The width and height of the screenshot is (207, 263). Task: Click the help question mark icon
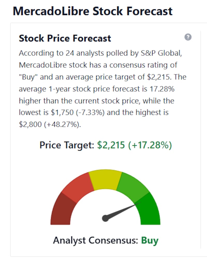pos(188,37)
